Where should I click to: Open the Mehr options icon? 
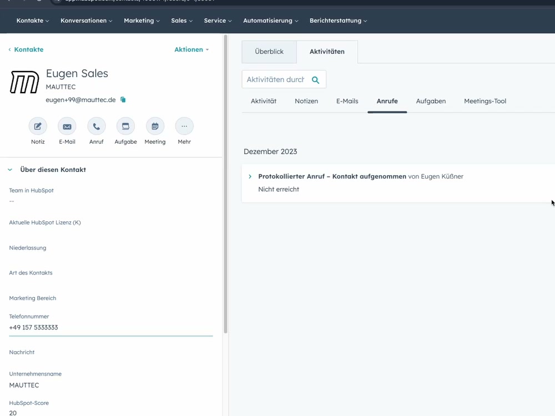point(184,126)
